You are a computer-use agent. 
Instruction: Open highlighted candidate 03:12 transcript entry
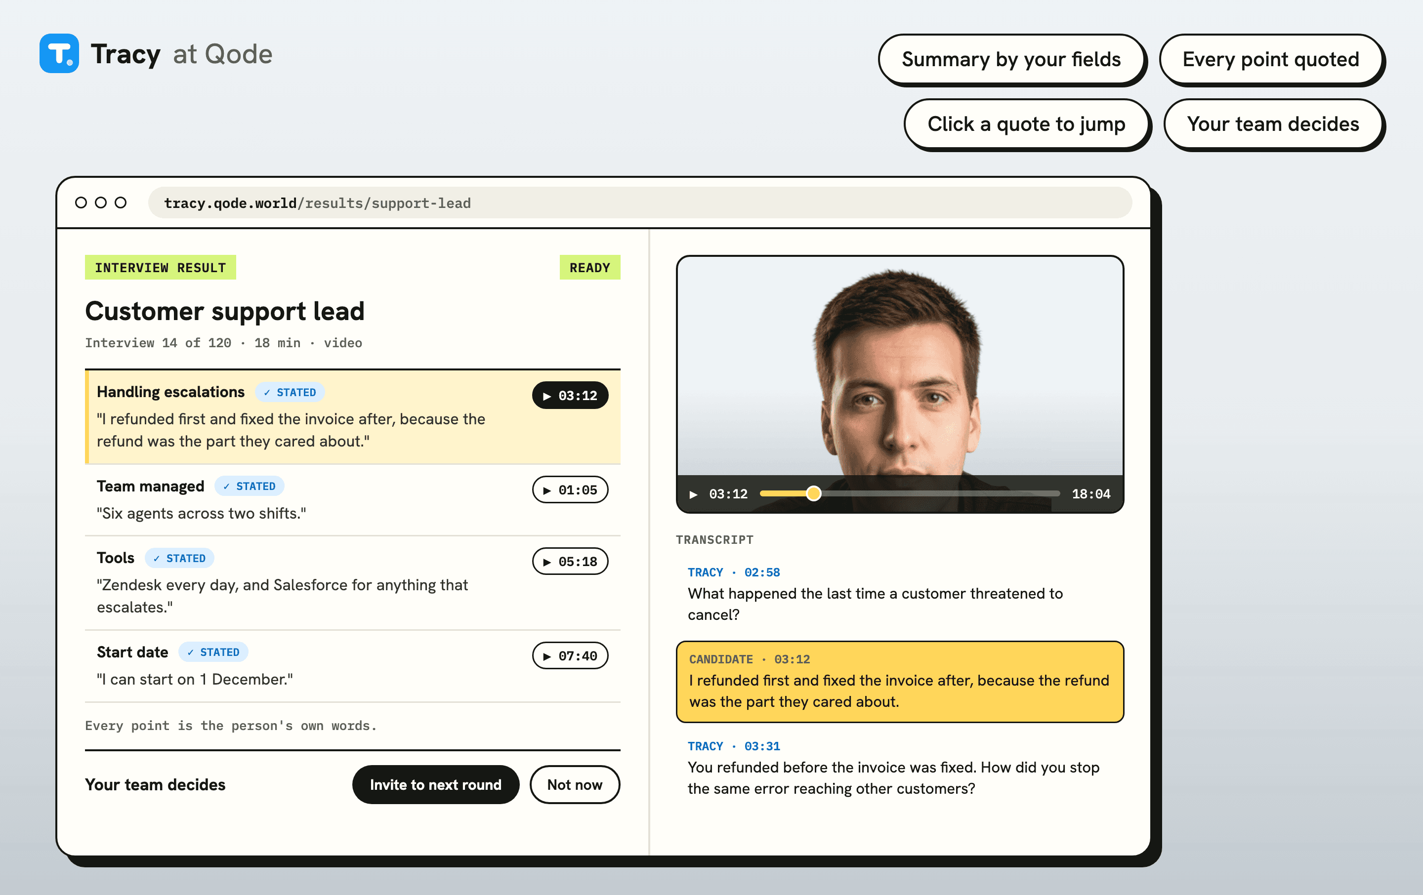click(899, 682)
